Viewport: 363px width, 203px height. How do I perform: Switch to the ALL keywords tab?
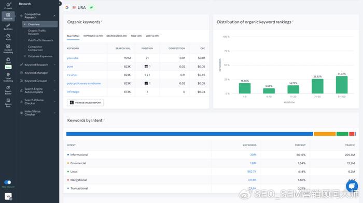click(x=73, y=36)
